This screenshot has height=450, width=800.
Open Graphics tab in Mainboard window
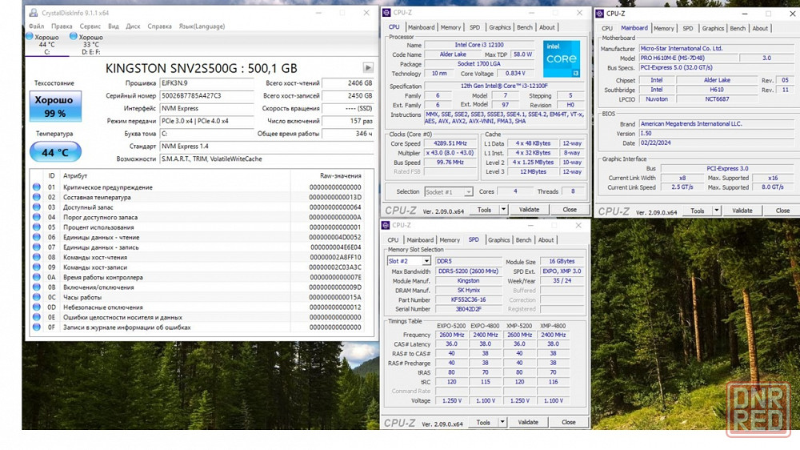[x=713, y=29]
